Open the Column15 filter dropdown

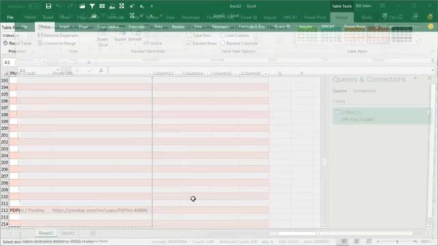pos(236,74)
